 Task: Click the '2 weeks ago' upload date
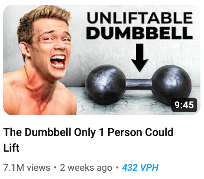86,168
